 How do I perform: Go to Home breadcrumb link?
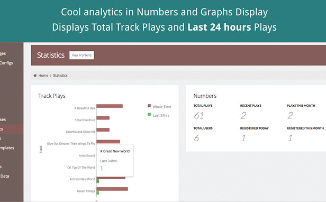tap(43, 76)
